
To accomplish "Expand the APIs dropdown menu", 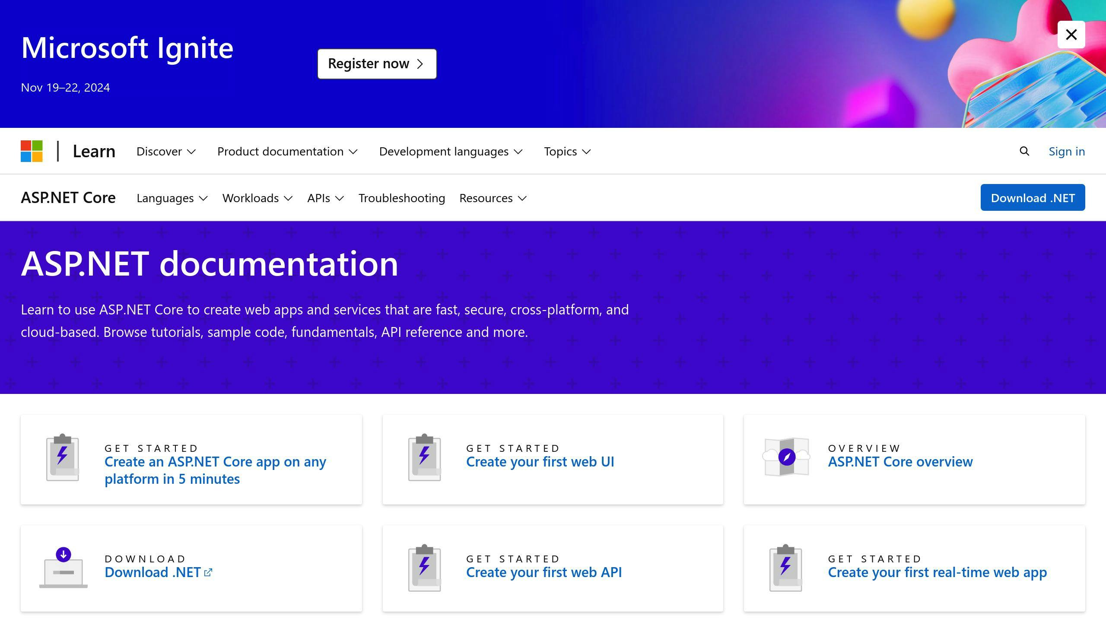I will tap(325, 197).
